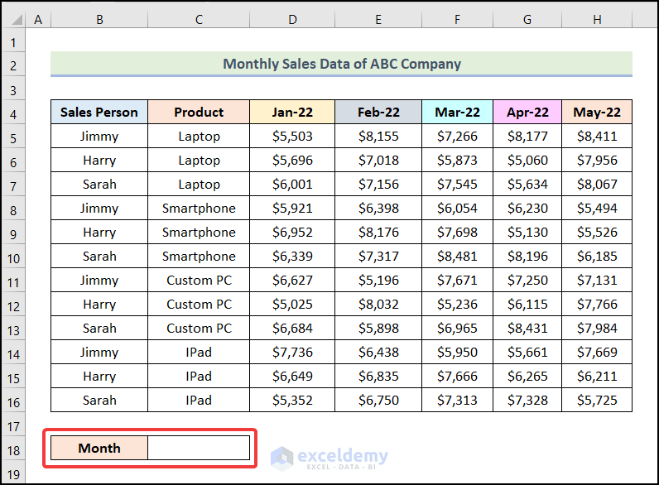
Task: Select the $6,001 cell
Action: tap(292, 184)
